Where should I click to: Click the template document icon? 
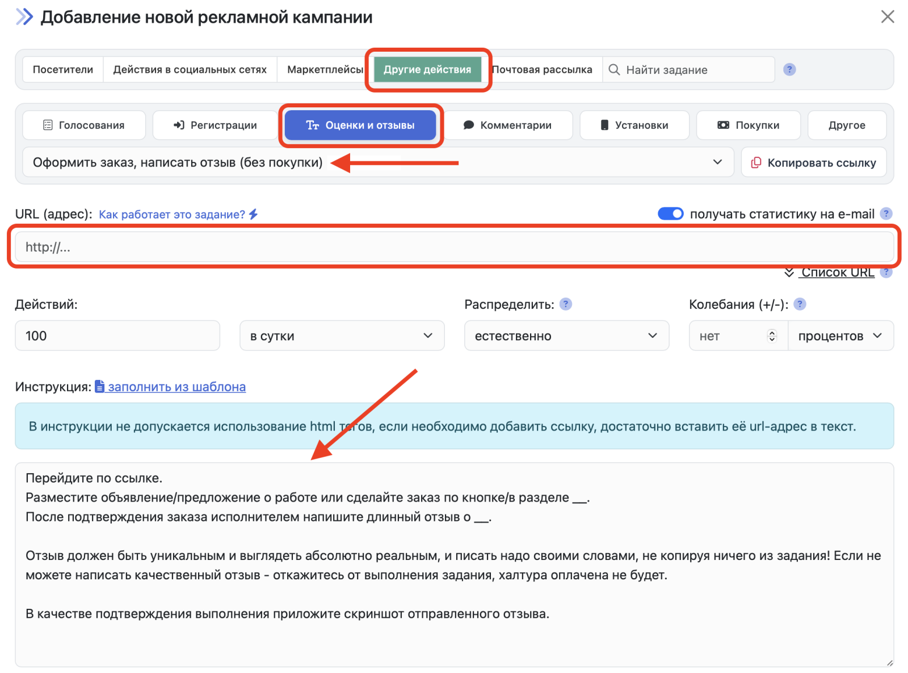point(100,387)
